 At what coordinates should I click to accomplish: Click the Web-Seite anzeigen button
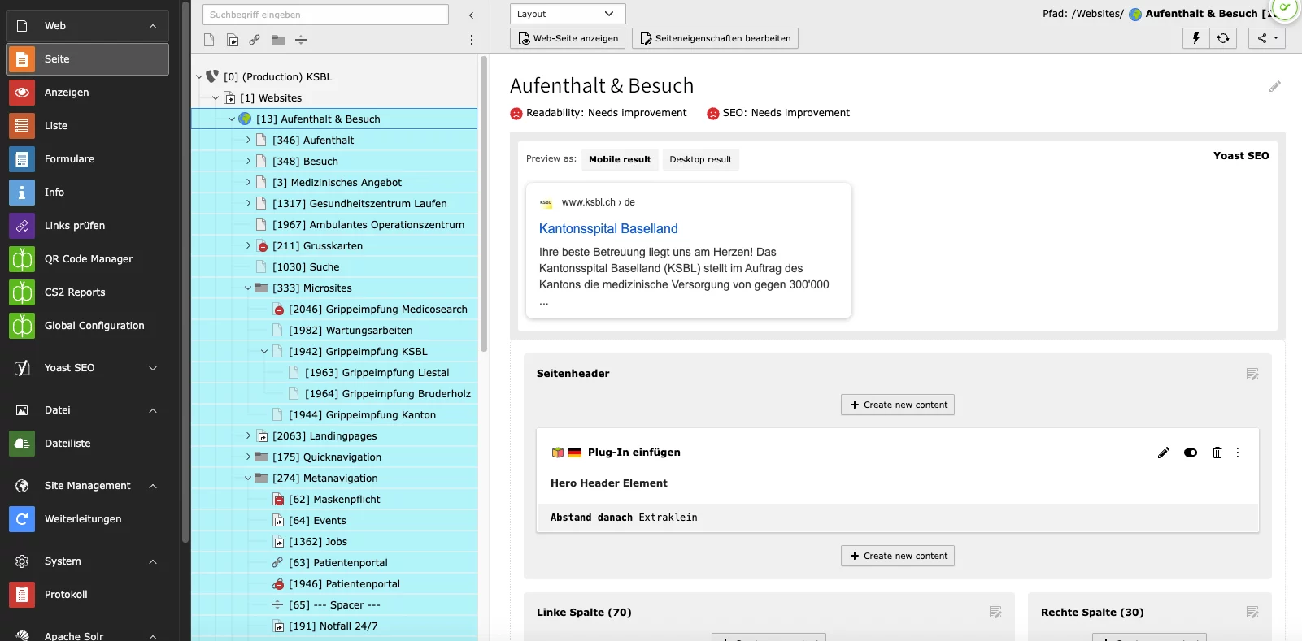point(568,38)
